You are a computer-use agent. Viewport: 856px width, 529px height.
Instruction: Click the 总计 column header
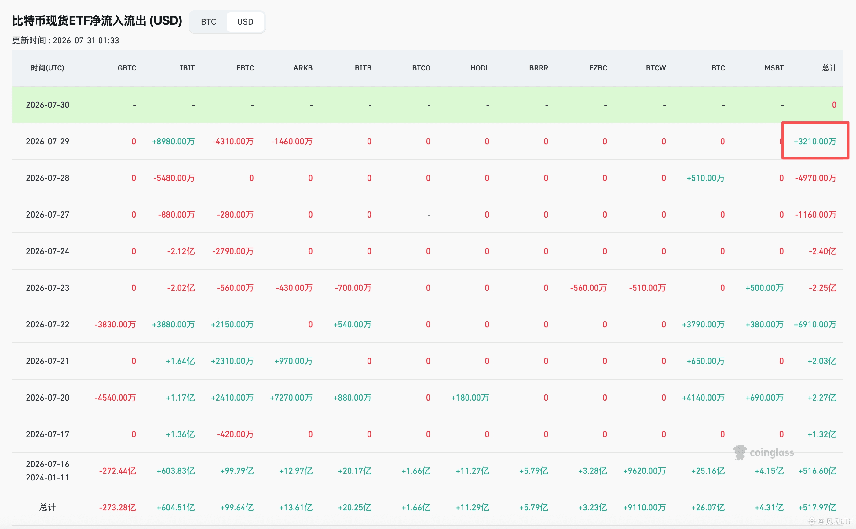[x=829, y=68]
